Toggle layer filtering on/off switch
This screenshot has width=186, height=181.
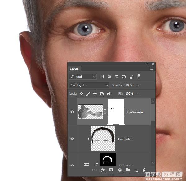click(x=139, y=77)
